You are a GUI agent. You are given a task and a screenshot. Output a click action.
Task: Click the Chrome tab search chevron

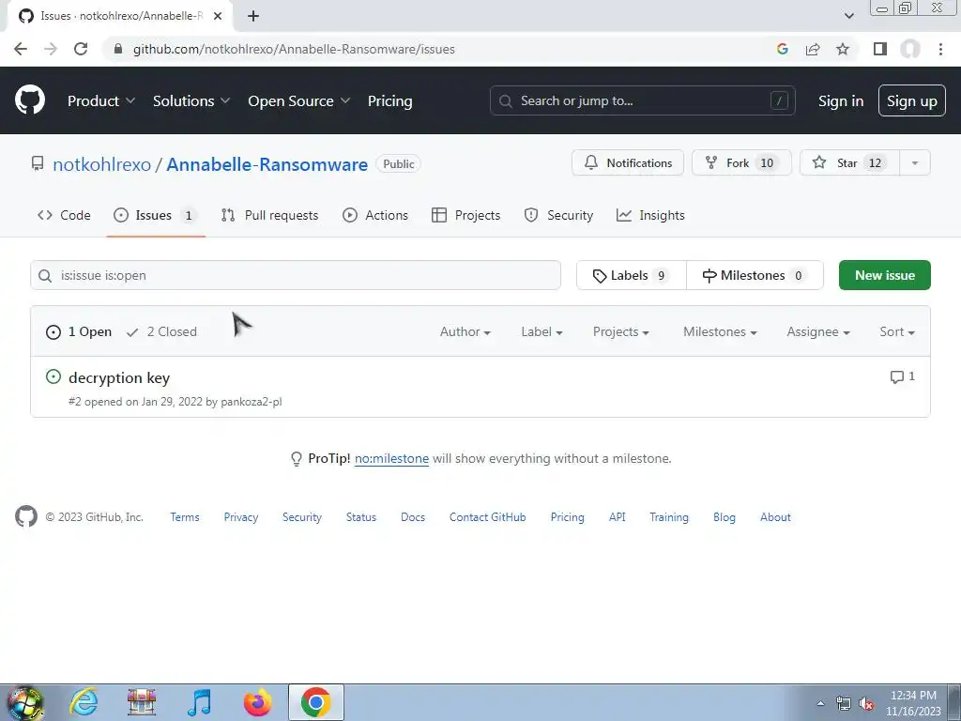coord(848,16)
